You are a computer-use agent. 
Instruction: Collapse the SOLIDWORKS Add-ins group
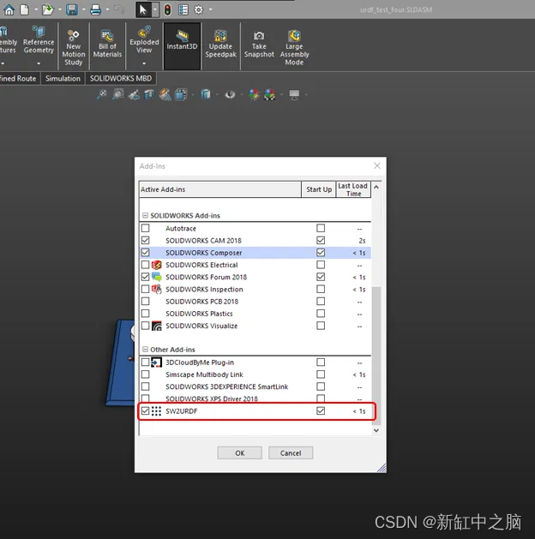pos(145,216)
